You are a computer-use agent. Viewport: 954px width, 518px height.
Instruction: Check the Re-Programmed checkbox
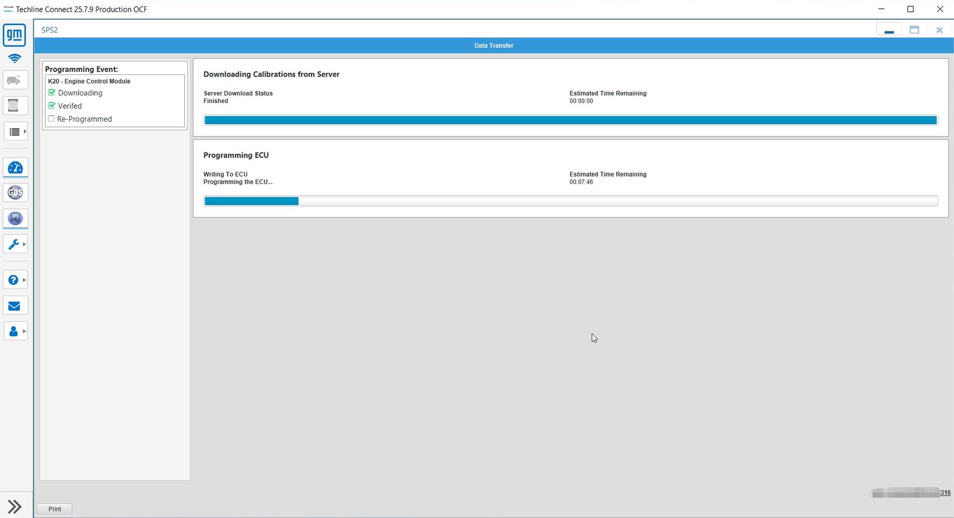click(x=51, y=119)
